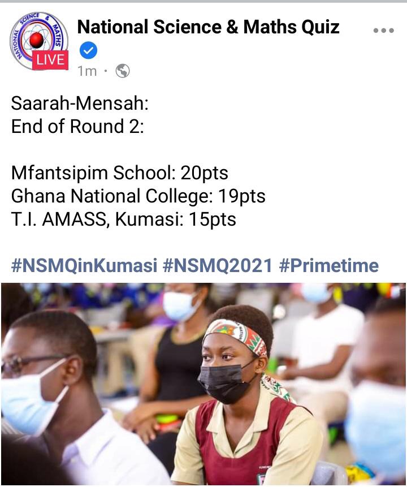Tap the T.I. AMASS, Kumasi: 15pts line
Image resolution: width=407 pixels, height=487 pixels.
124,219
